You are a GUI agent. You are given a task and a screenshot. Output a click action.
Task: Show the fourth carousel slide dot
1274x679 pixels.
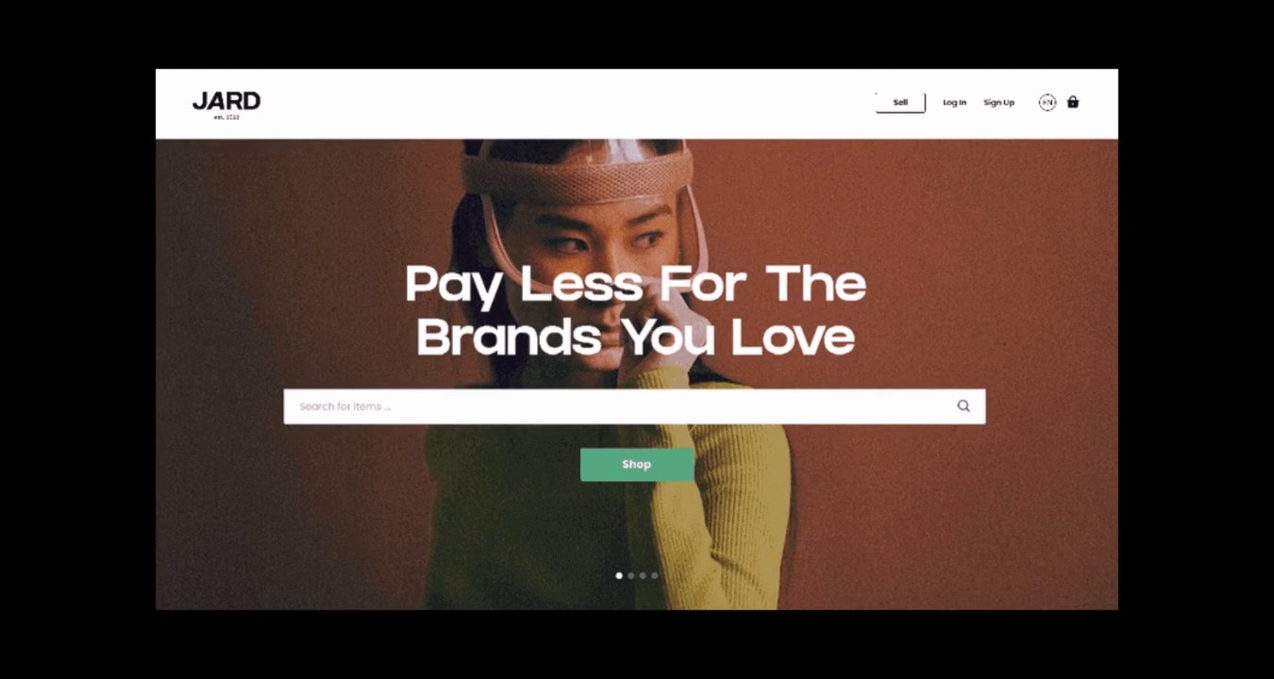(655, 575)
